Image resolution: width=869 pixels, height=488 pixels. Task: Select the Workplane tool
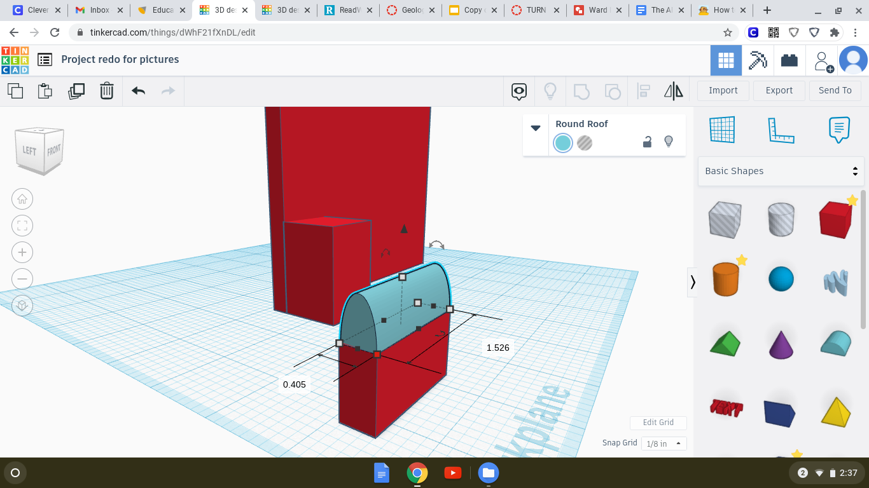(722, 130)
